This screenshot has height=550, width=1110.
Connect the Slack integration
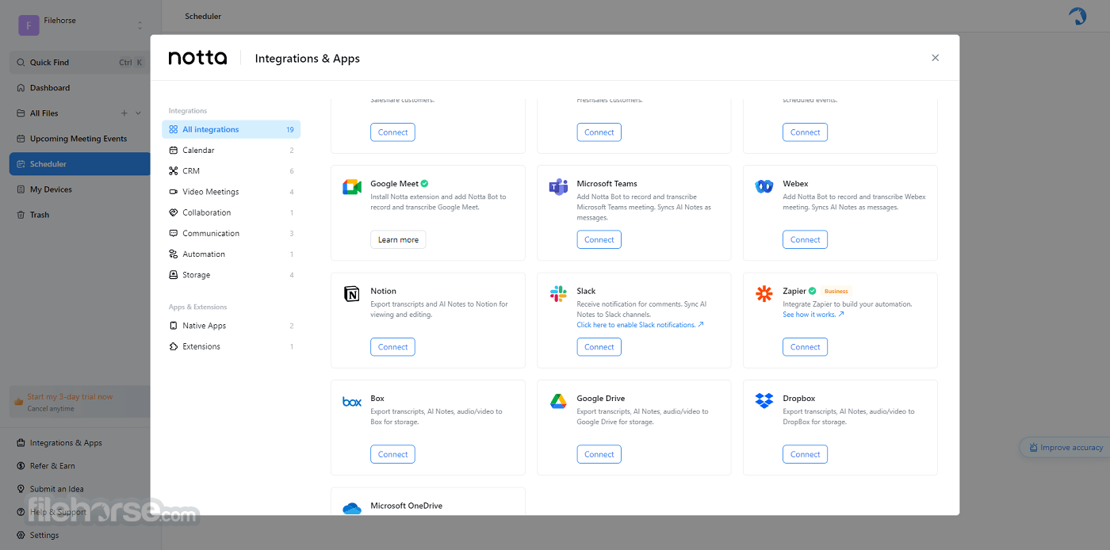[599, 347]
